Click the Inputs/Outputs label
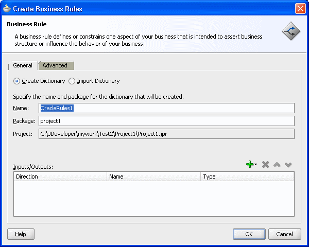Screen dimensions: 309x247 point(33,167)
